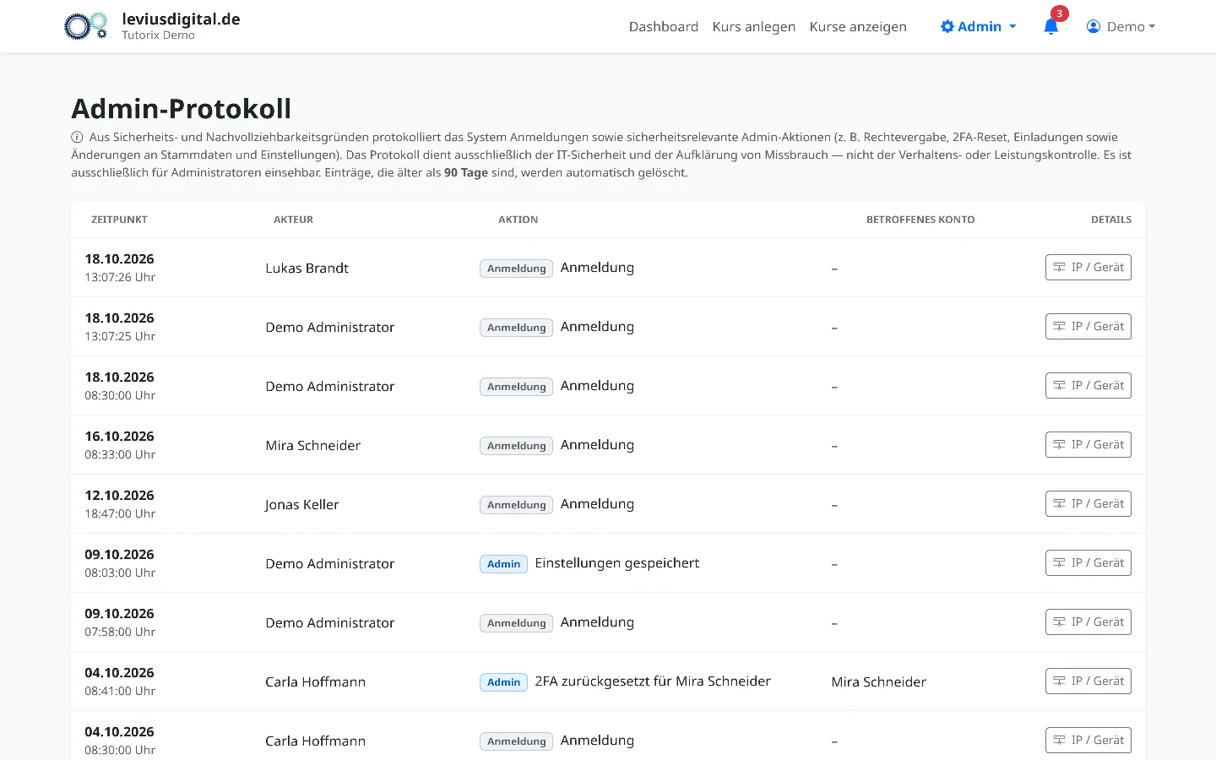Click the info icon beside protocol description

(x=77, y=137)
